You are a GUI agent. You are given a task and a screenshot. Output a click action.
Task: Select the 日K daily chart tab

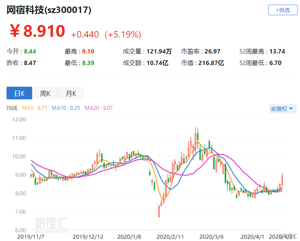[19, 93]
